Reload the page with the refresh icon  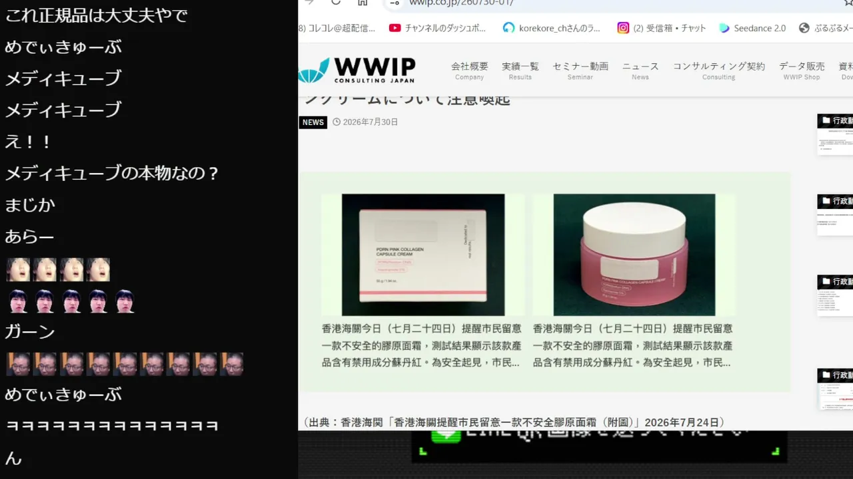tap(336, 2)
